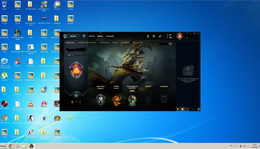Image resolution: width=260 pixels, height=149 pixels.
Task: Click the taskbar clock and date
Action: [254, 146]
